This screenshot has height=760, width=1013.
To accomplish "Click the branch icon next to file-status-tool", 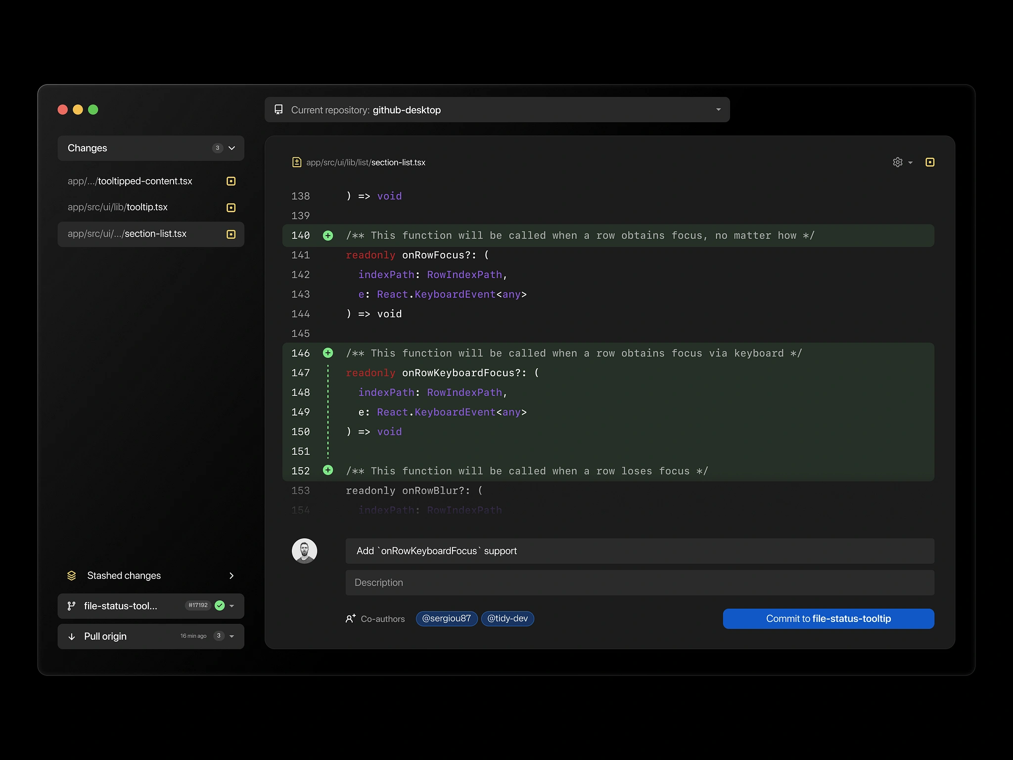I will (x=71, y=606).
